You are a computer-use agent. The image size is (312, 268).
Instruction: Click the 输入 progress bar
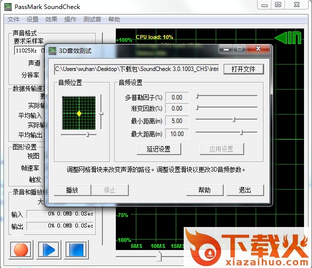tap(60, 214)
